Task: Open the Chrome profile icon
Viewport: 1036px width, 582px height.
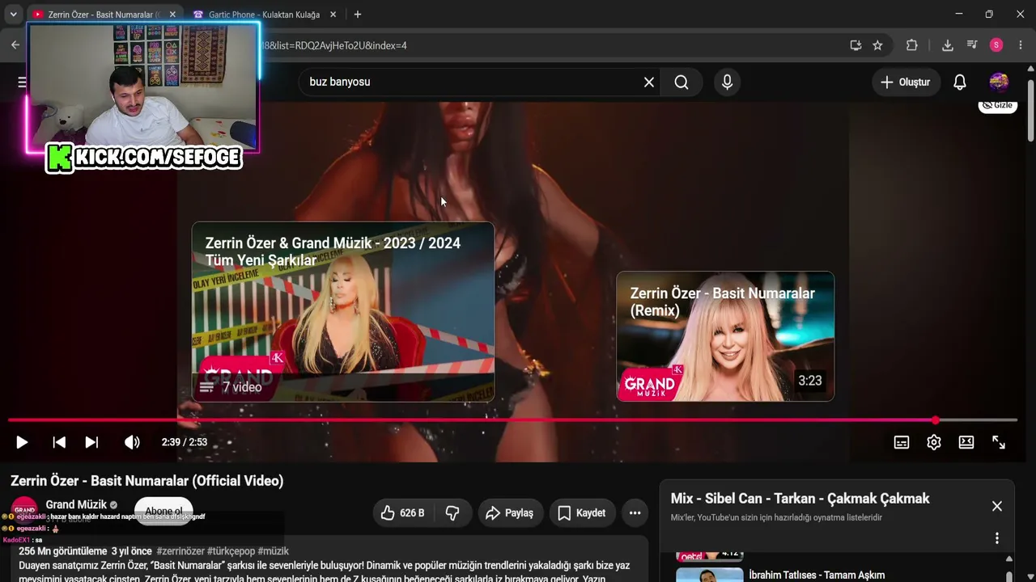Action: (996, 45)
